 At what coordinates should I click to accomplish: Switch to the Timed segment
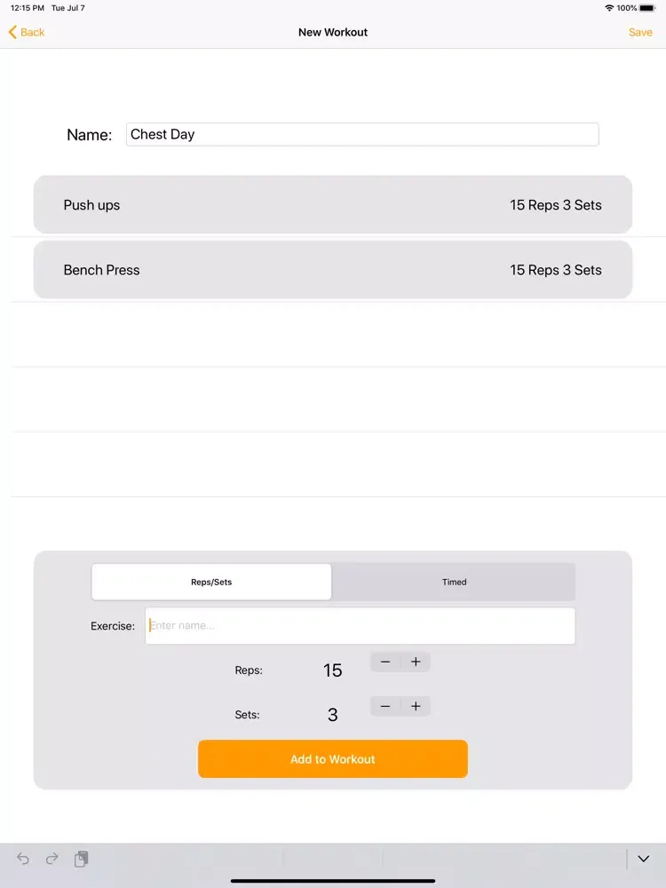454,582
